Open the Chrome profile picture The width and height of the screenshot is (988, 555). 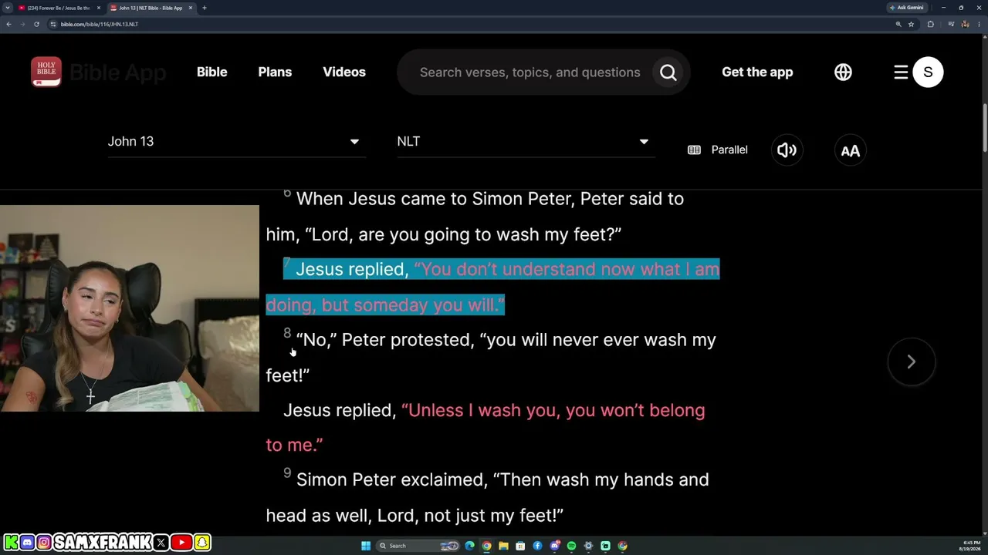pyautogui.click(x=966, y=24)
